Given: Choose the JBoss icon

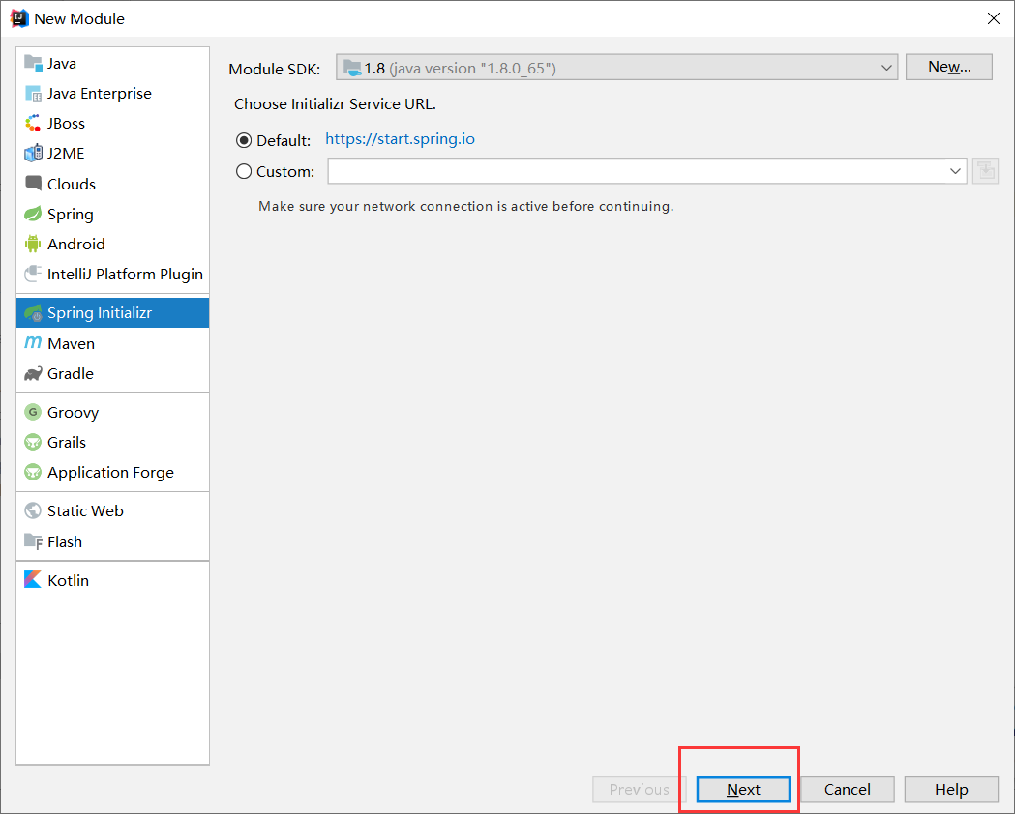Looking at the screenshot, I should pyautogui.click(x=33, y=123).
